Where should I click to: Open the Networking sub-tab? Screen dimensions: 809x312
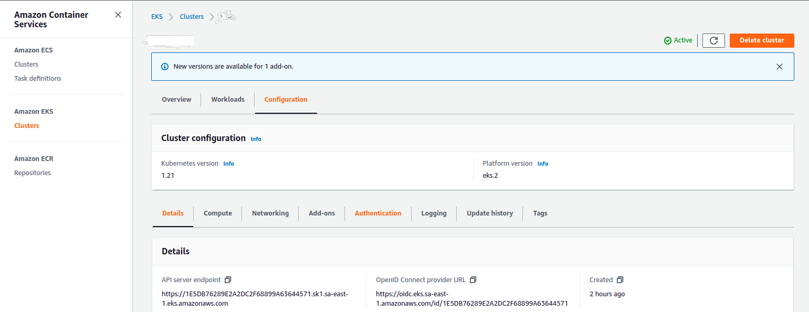coord(270,213)
